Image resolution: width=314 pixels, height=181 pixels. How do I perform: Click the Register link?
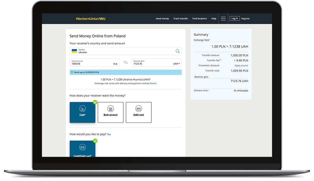pyautogui.click(x=245, y=19)
